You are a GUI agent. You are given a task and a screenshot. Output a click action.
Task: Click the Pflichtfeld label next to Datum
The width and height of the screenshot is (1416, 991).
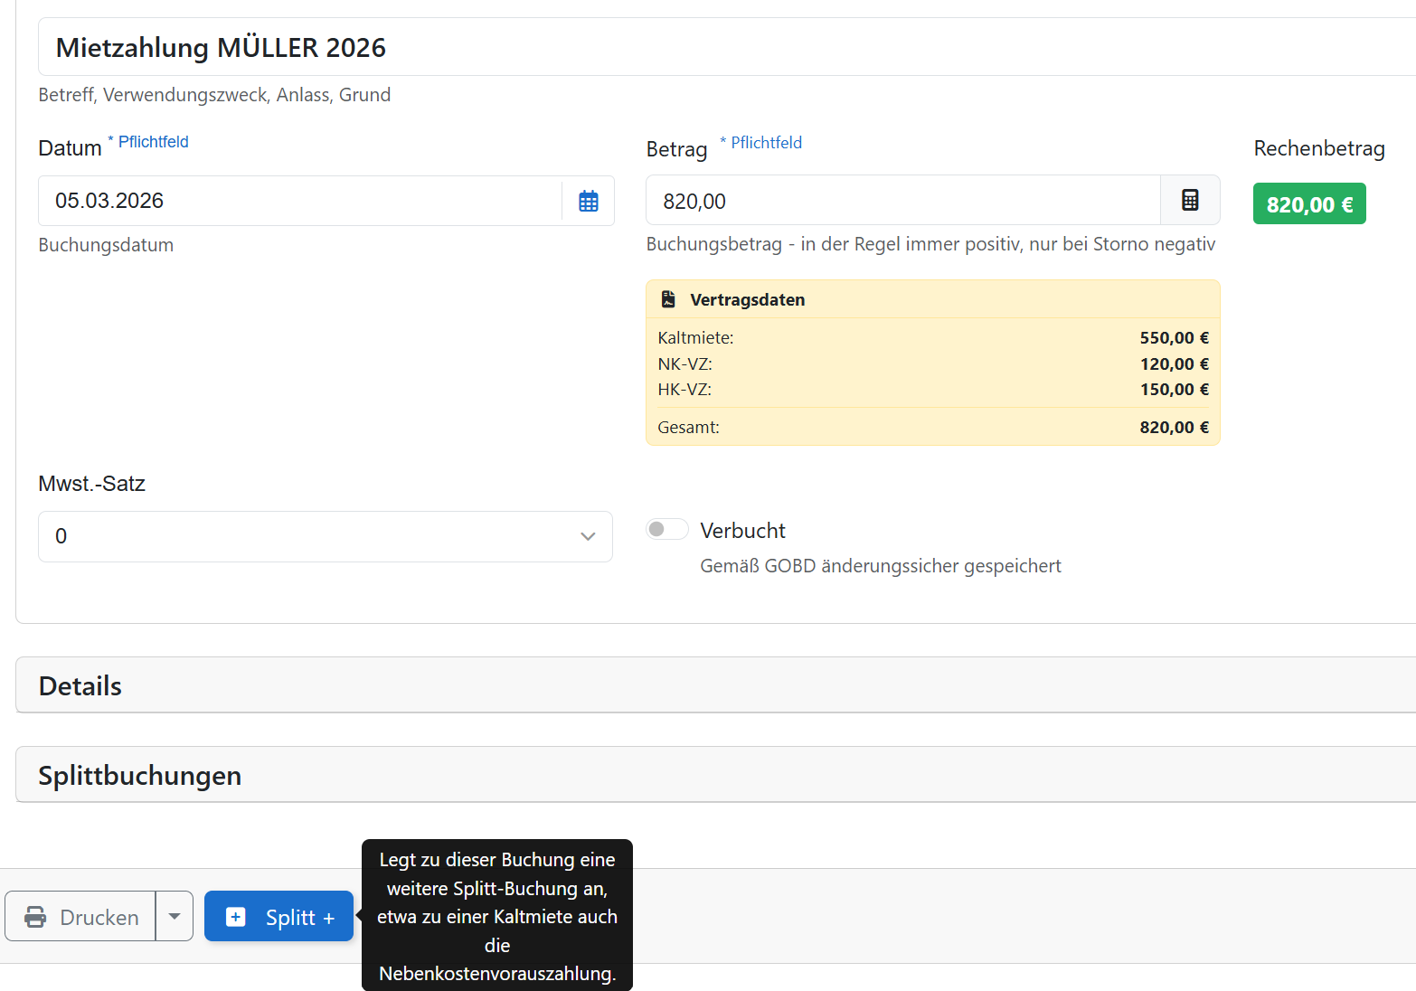pyautogui.click(x=153, y=142)
